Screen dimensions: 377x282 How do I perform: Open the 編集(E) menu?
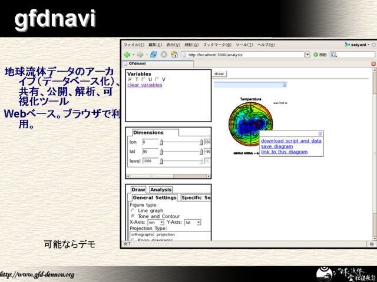pyautogui.click(x=156, y=45)
